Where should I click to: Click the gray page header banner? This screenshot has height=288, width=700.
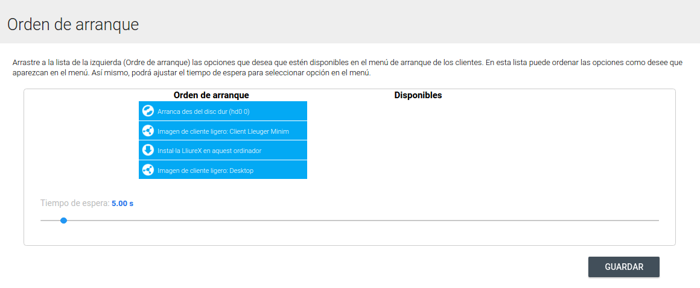422,22
